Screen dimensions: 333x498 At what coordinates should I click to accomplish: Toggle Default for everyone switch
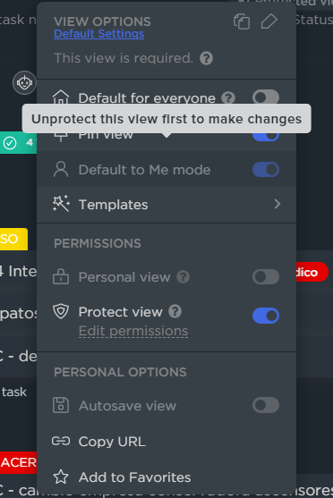[266, 97]
